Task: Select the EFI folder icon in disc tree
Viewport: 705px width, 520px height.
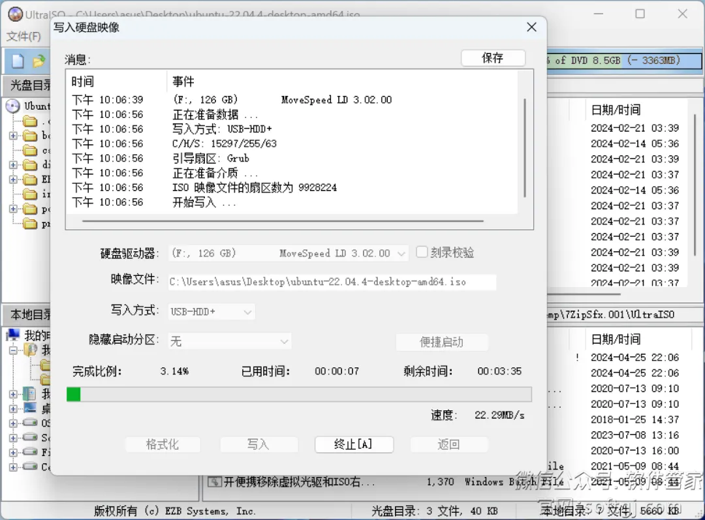Action: coord(30,180)
